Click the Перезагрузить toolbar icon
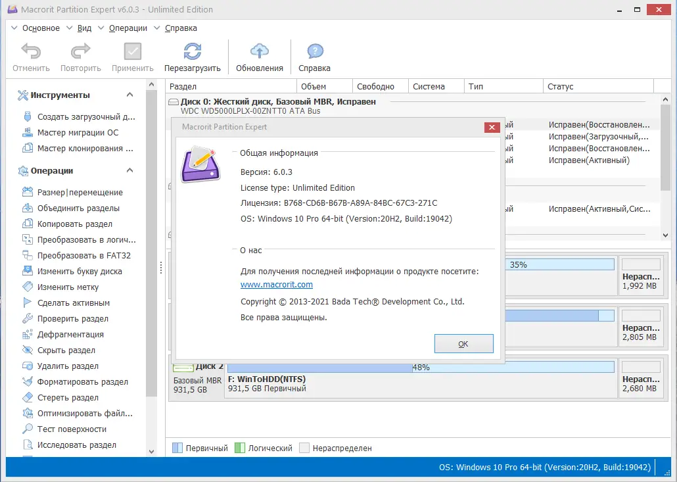677x482 pixels. [x=191, y=57]
